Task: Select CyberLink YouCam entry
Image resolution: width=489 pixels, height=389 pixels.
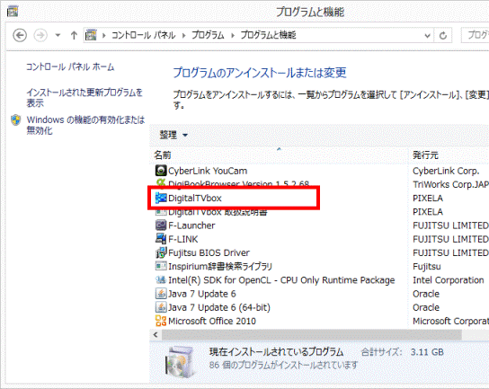Action: (208, 171)
